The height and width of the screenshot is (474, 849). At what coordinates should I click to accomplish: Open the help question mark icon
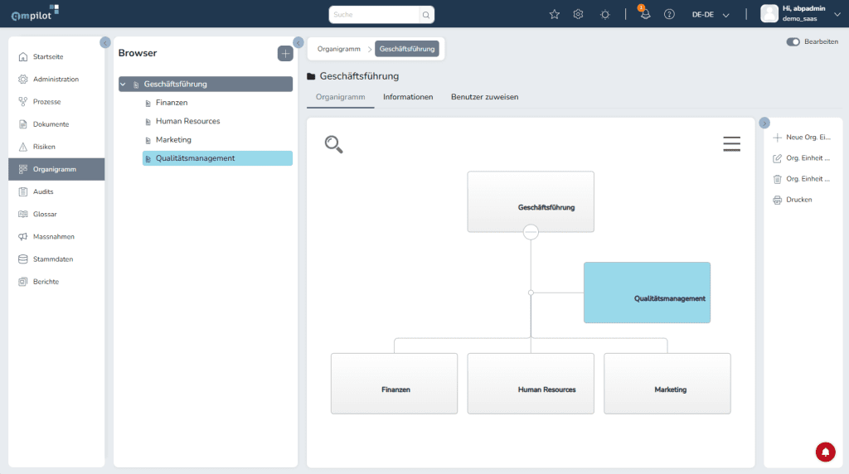click(669, 14)
